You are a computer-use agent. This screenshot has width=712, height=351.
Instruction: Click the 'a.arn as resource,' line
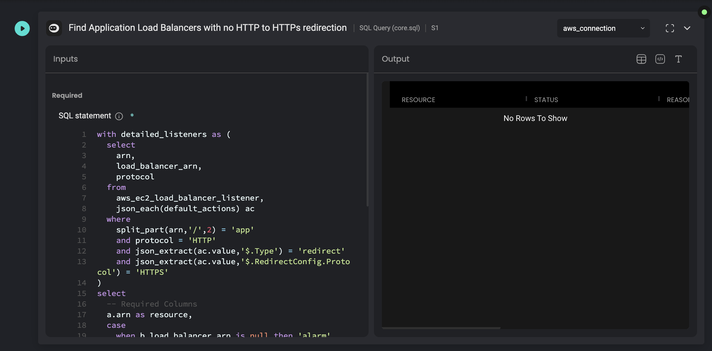point(149,315)
